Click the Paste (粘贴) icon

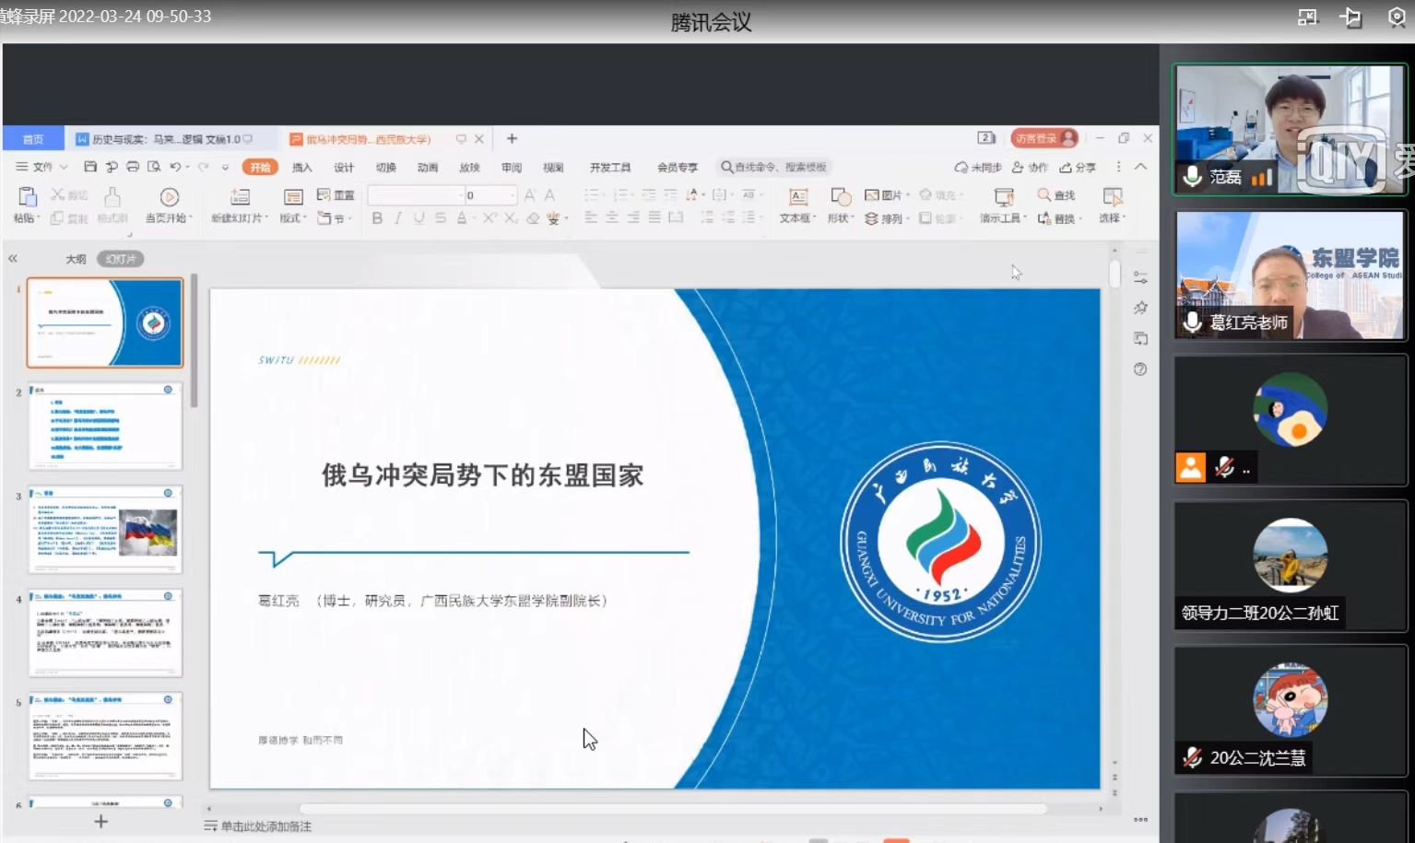[x=27, y=197]
